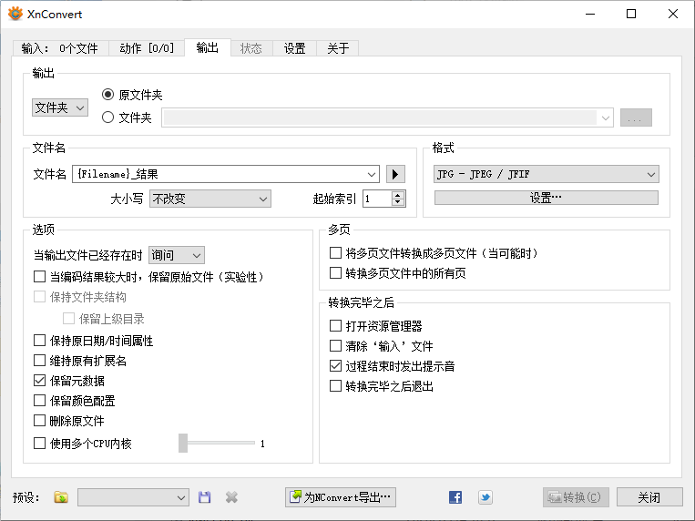The width and height of the screenshot is (695, 521).
Task: Check 将多页文件转换成多页文件 option
Action: coord(335,252)
